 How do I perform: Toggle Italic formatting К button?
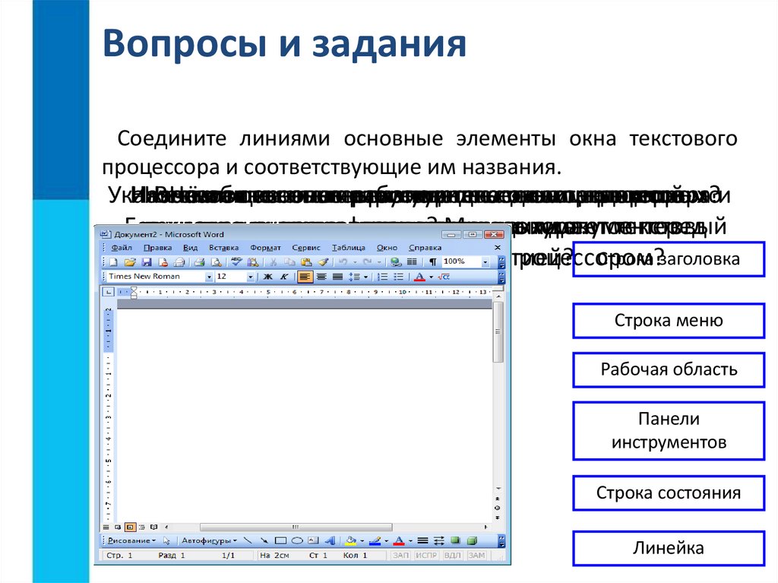(284, 277)
